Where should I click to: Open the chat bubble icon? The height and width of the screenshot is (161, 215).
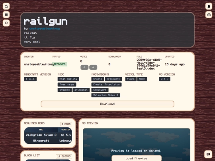coord(208,154)
